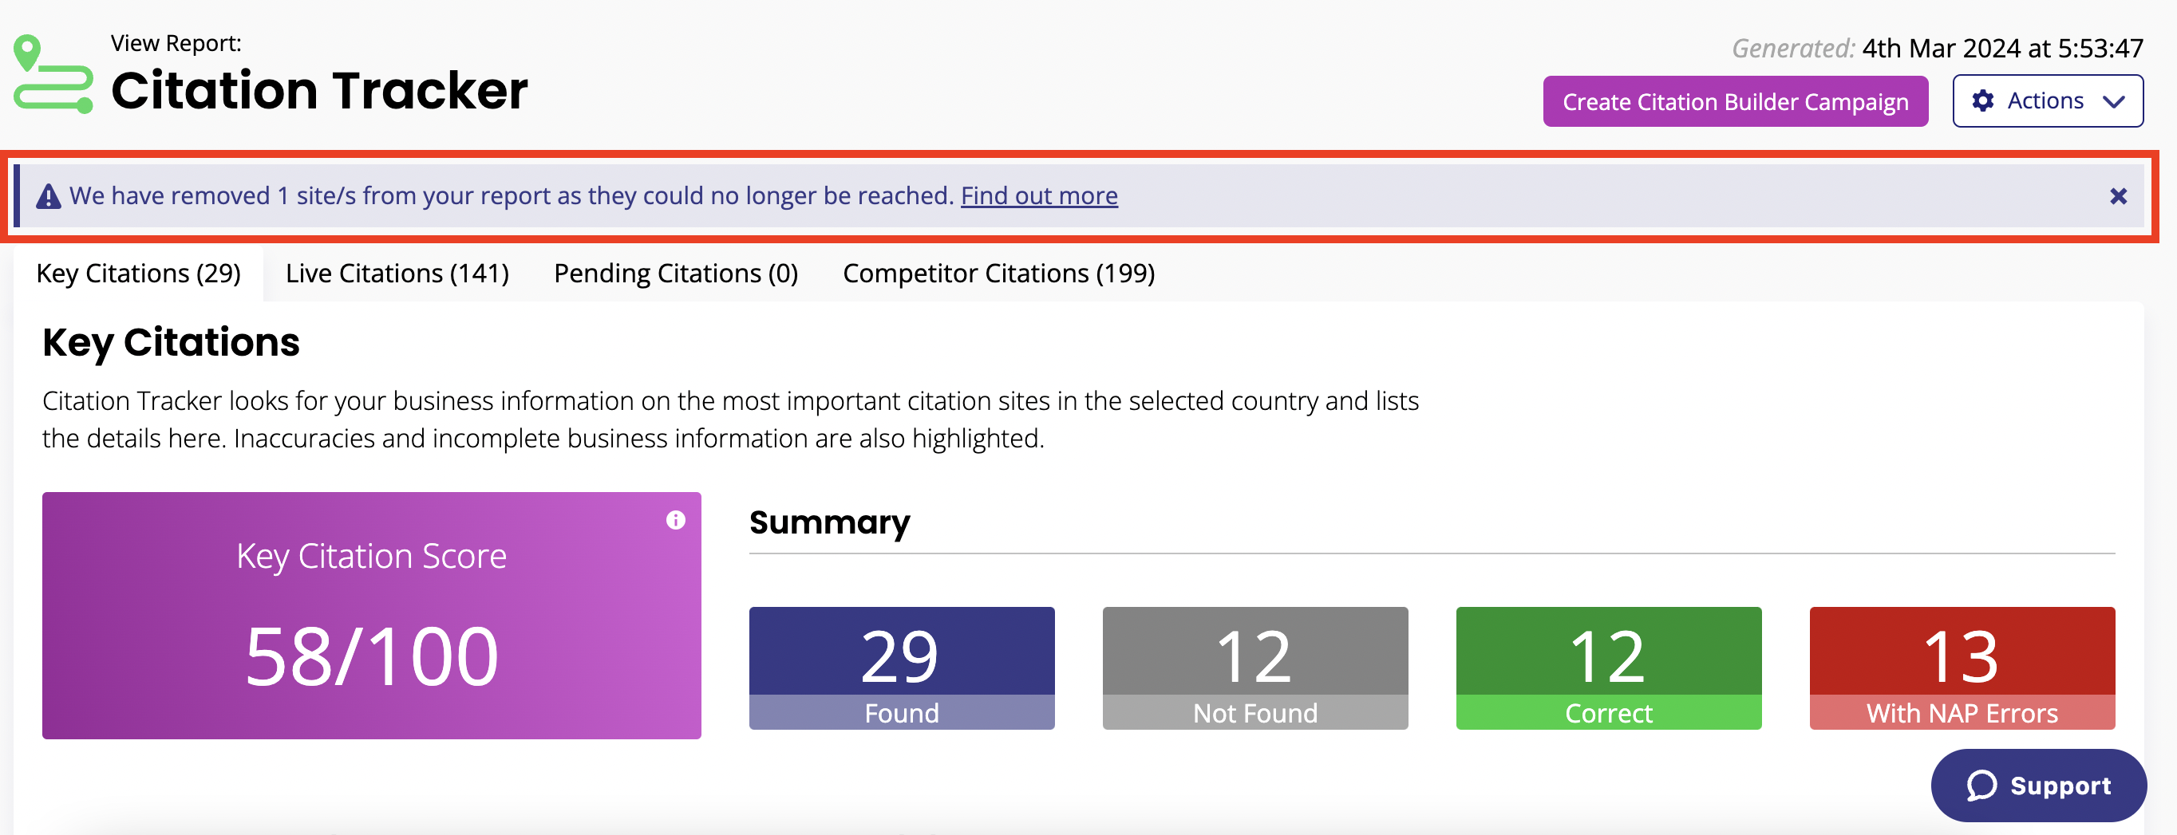Click the warning triangle alert icon

tap(48, 197)
